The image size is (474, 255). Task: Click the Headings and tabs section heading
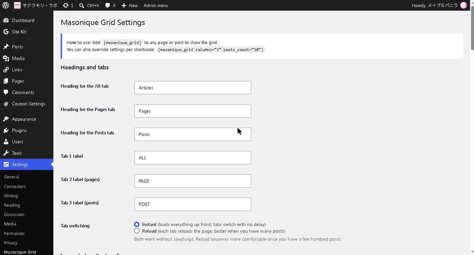[85, 67]
